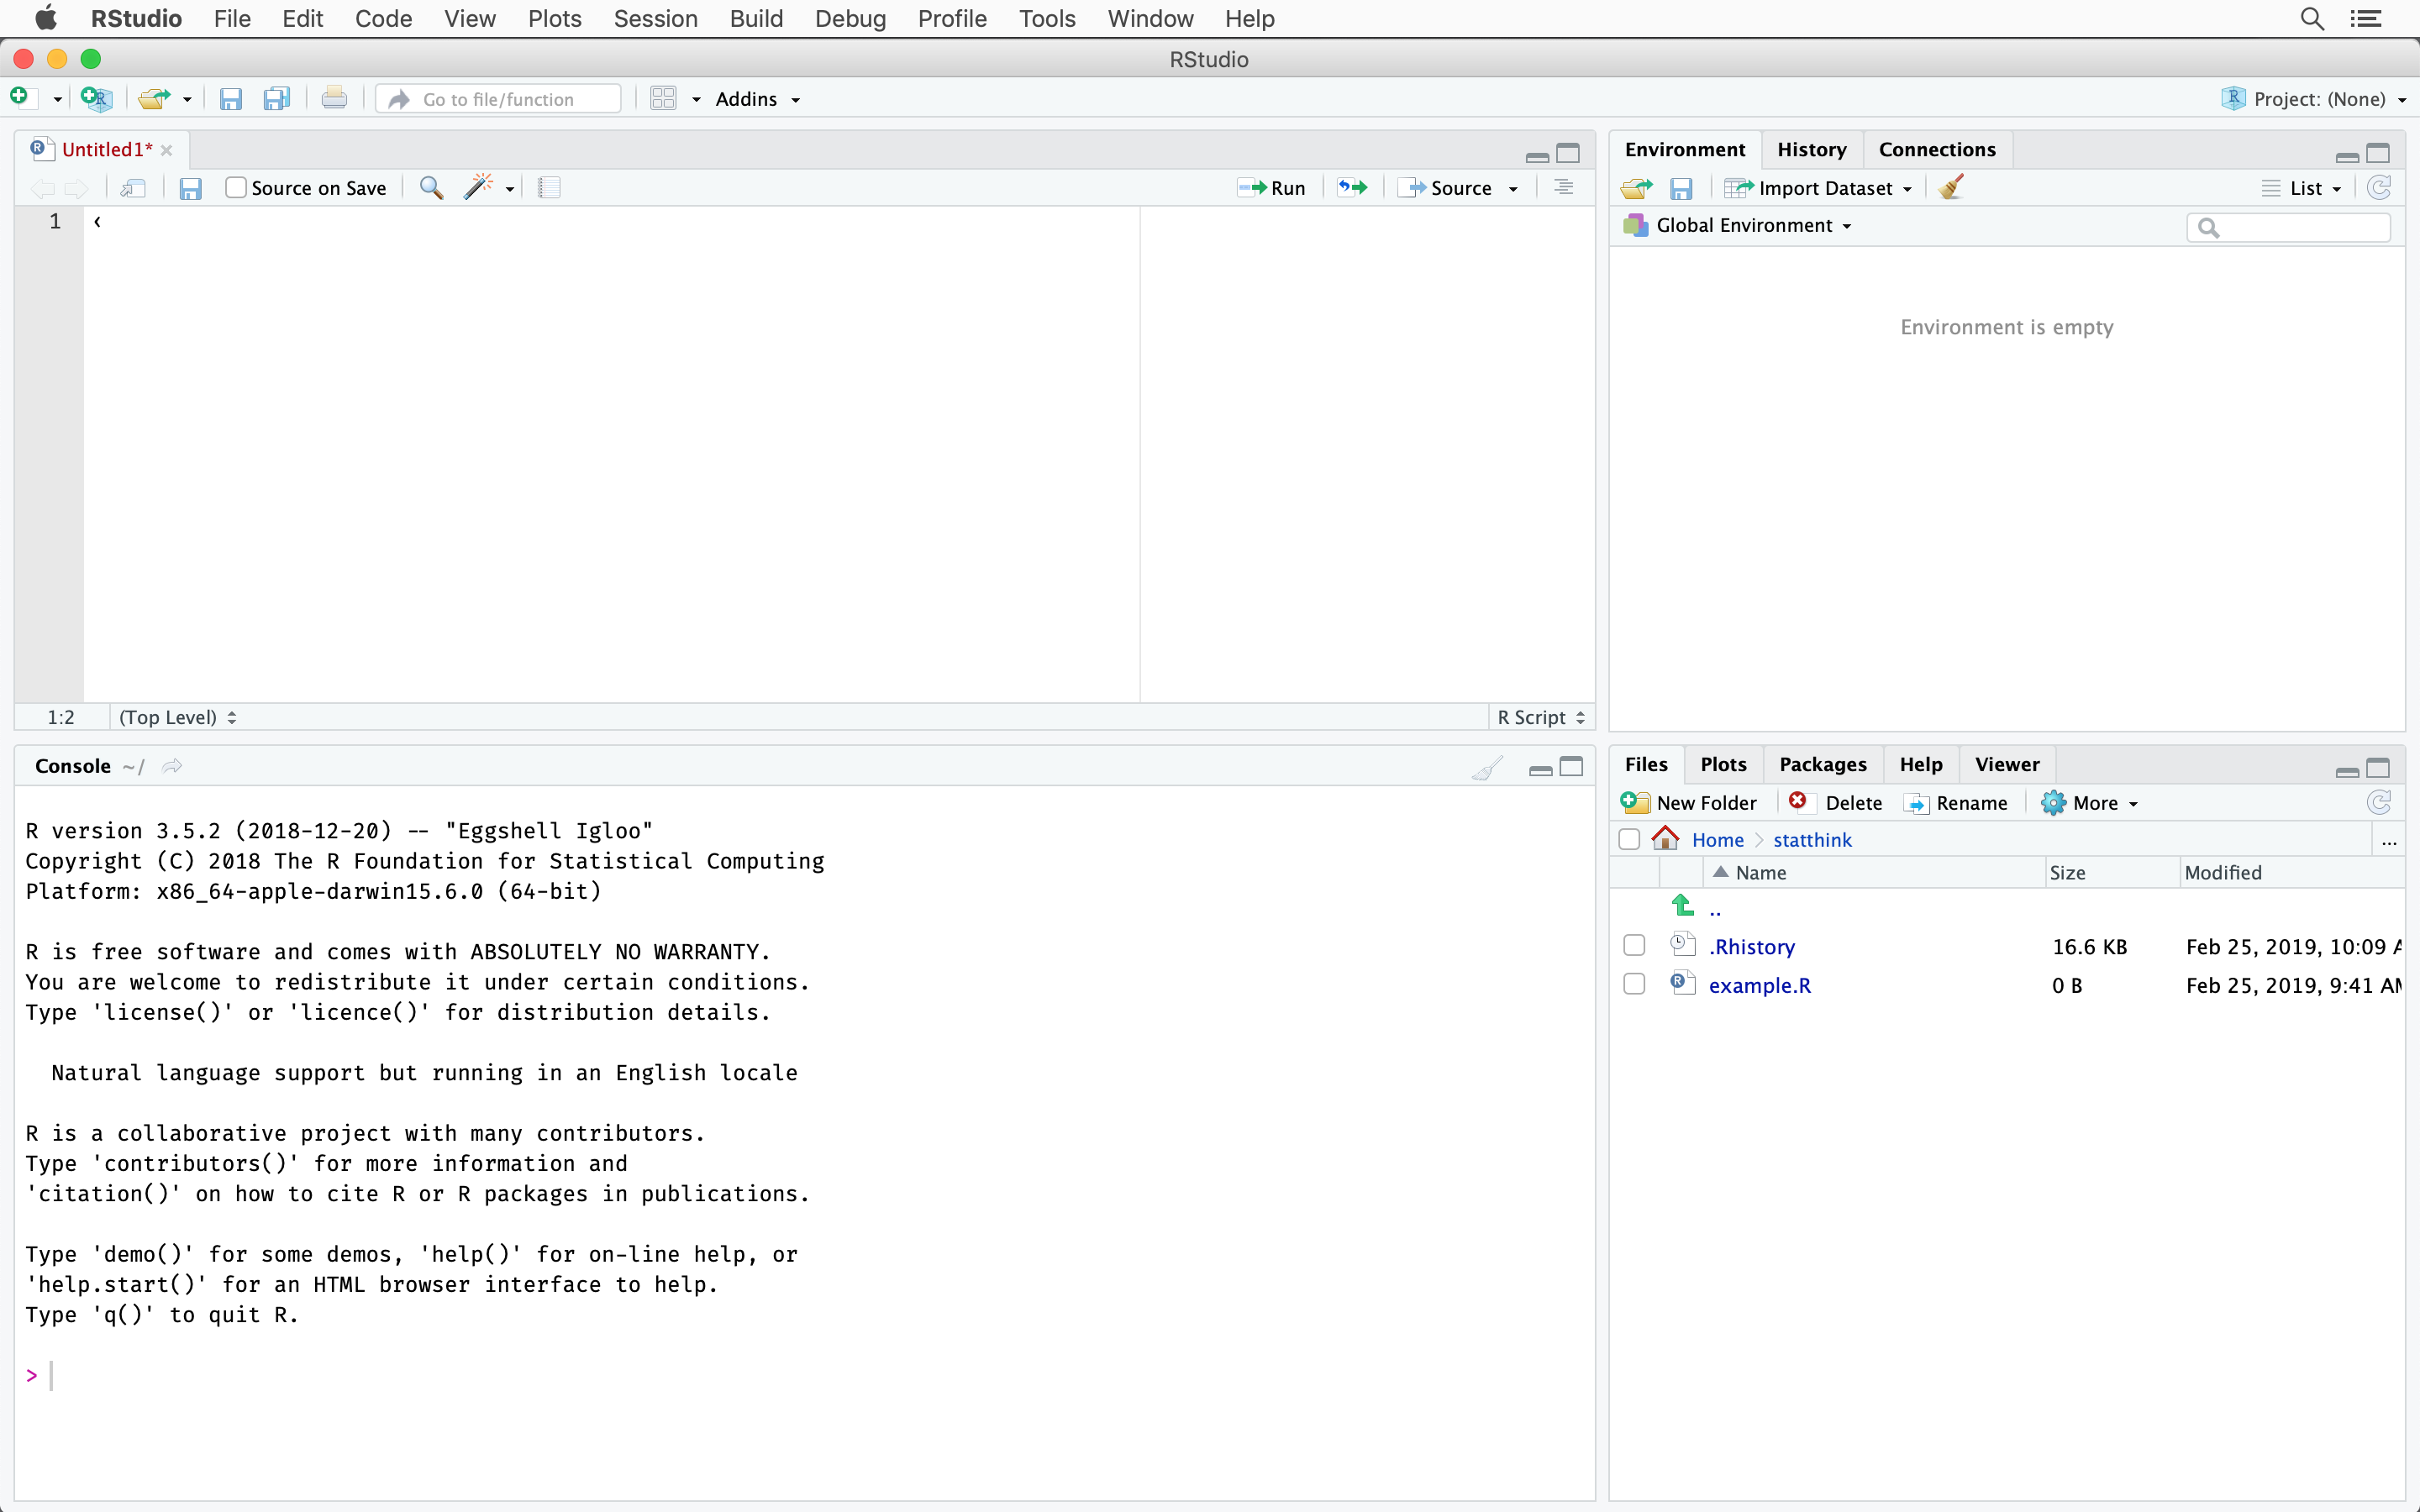Click View current working directory arrow in Console
Viewport: 2420px width, 1512px height.
point(172,766)
